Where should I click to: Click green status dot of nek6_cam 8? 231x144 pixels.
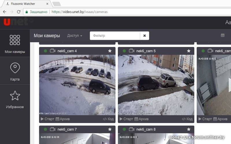coord(124,129)
